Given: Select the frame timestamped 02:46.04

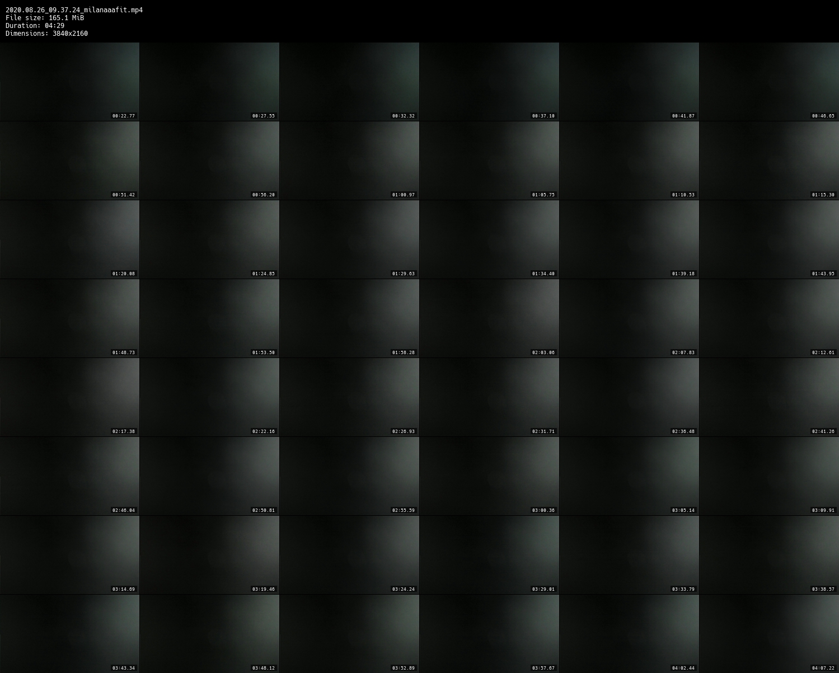Looking at the screenshot, I should (x=69, y=476).
